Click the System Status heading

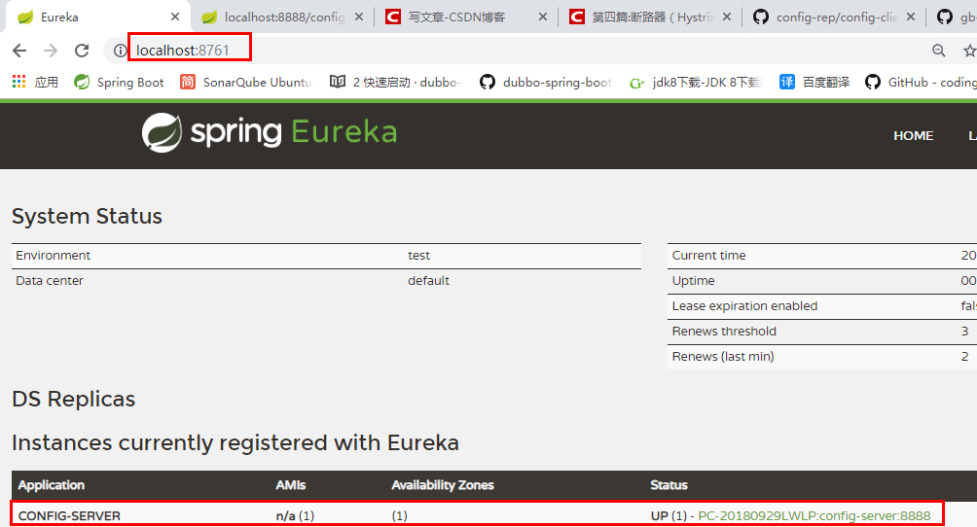[x=87, y=216]
